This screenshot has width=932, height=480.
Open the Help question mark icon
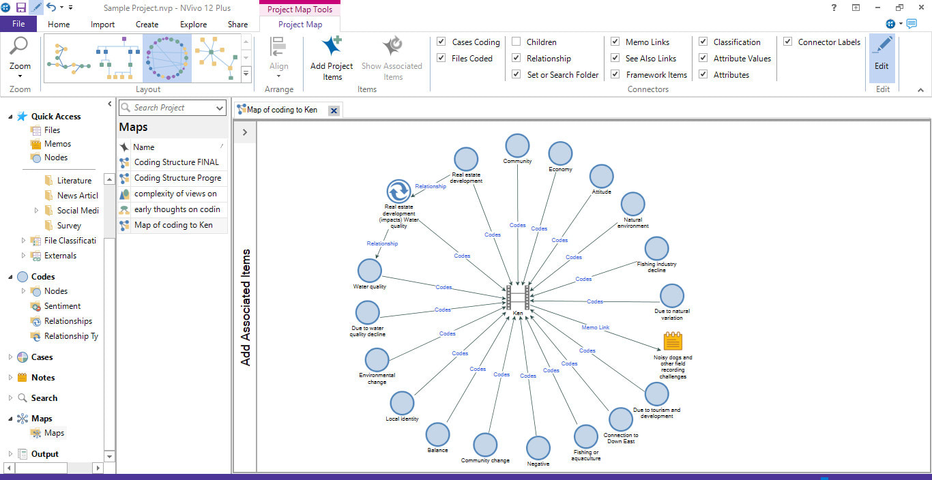click(x=834, y=7)
